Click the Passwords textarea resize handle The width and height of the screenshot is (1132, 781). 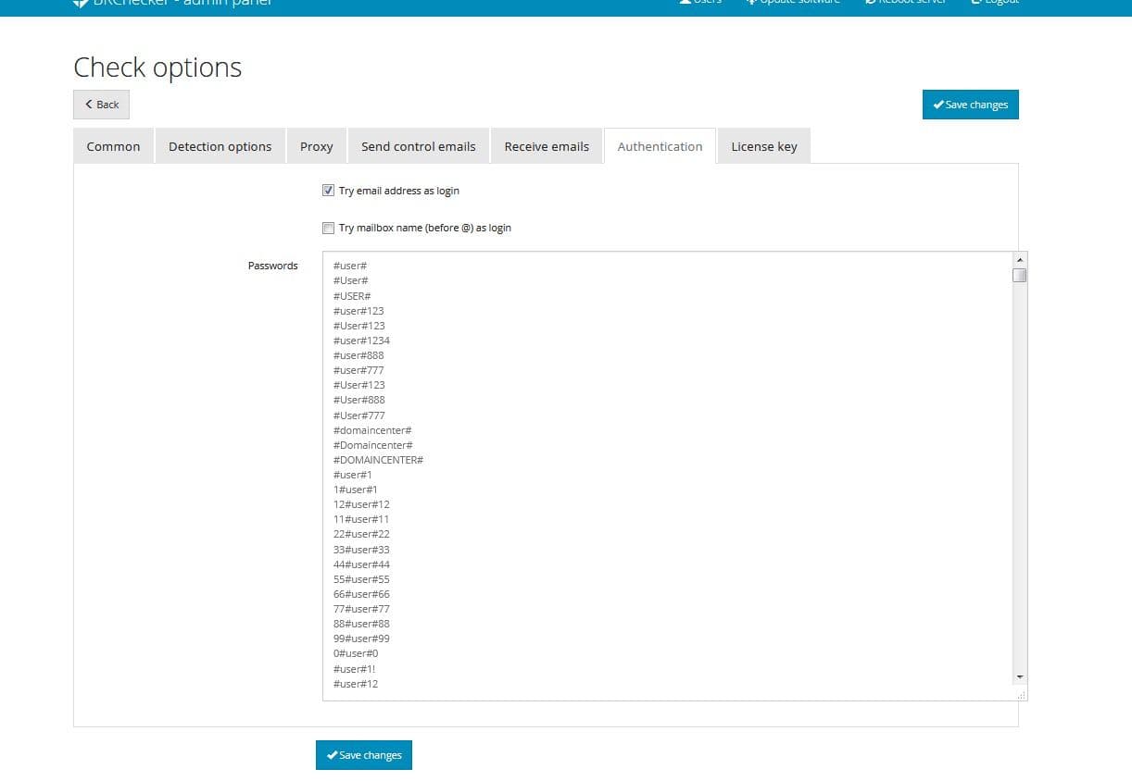(1020, 694)
